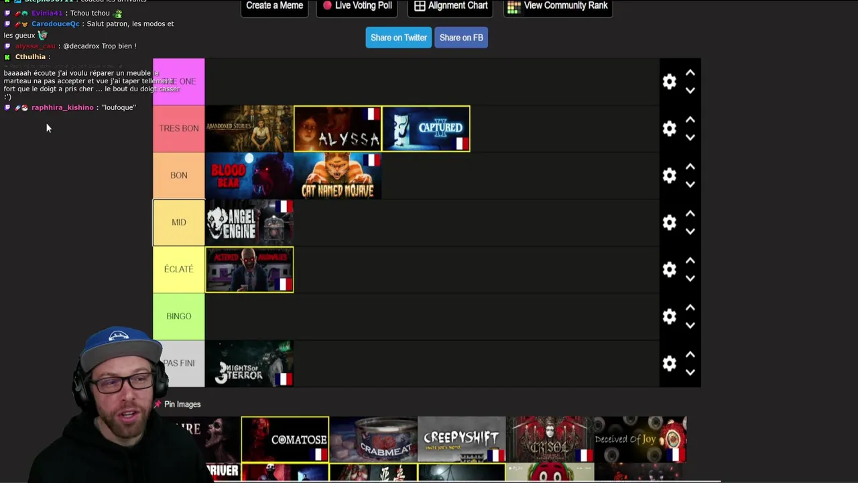Open the Alignment Chart

(x=450, y=6)
